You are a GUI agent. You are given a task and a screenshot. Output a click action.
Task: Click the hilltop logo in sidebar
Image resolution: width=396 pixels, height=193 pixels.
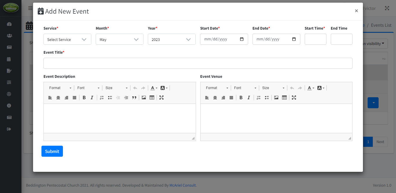click(11, 8)
